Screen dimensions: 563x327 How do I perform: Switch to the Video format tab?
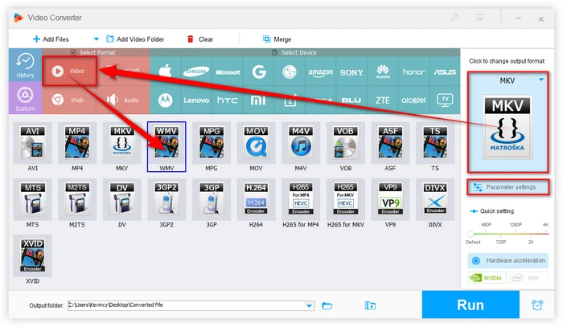click(x=69, y=71)
